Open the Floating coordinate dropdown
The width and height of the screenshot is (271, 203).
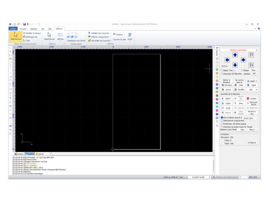pos(240,50)
